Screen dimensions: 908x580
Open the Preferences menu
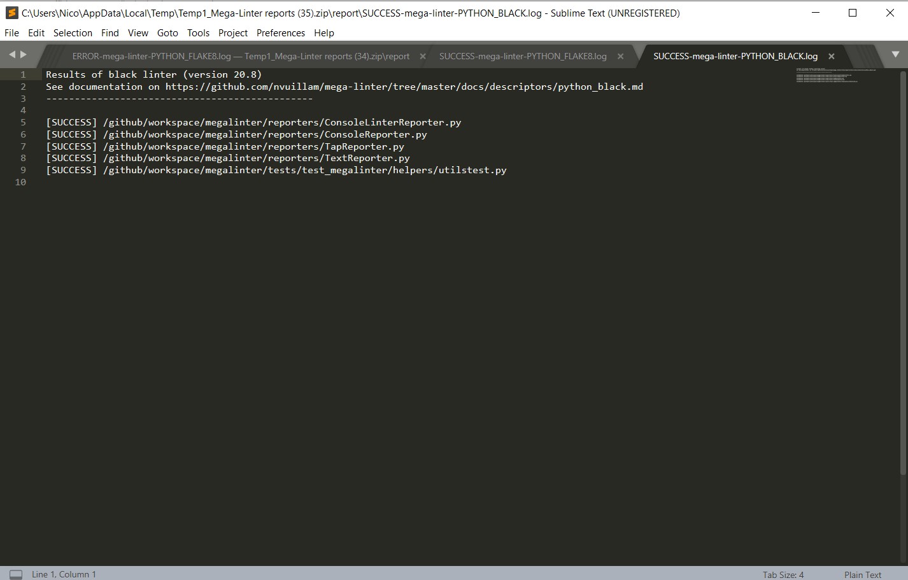[x=281, y=33]
